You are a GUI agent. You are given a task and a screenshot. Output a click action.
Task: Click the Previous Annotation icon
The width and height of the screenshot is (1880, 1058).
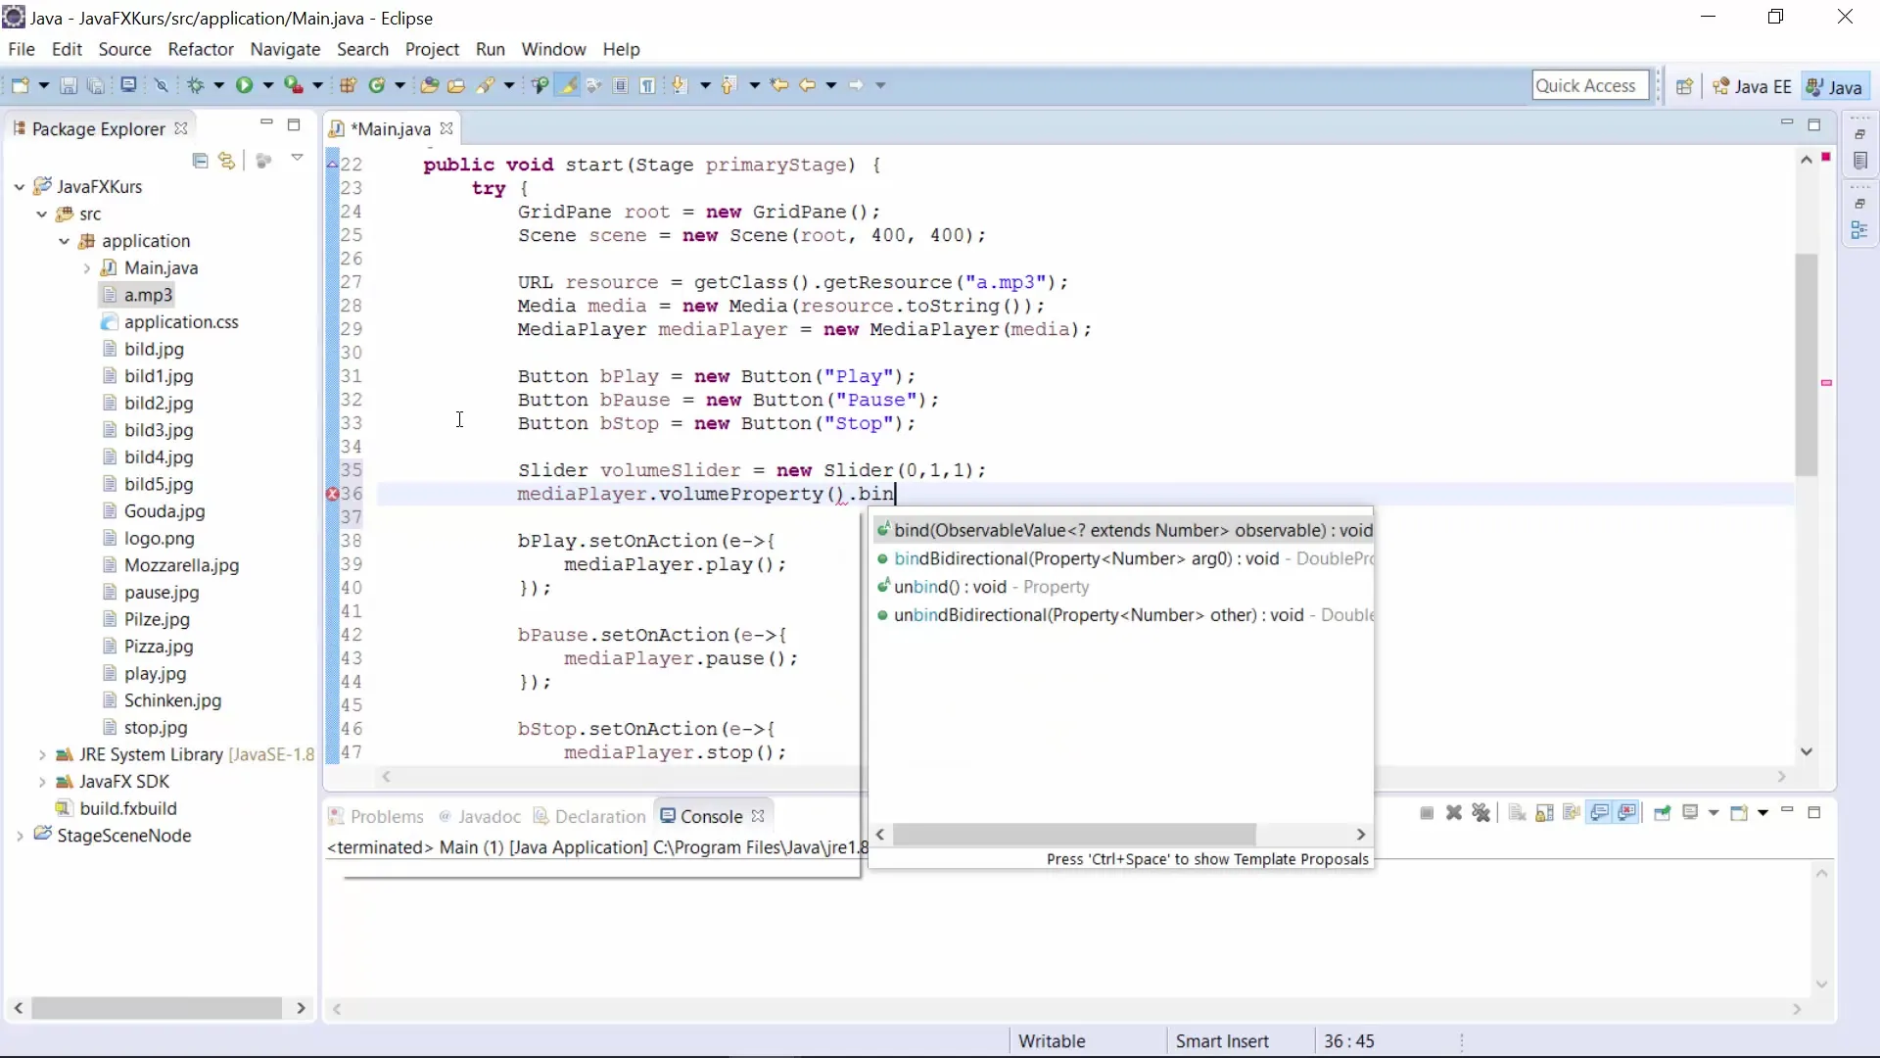728,85
